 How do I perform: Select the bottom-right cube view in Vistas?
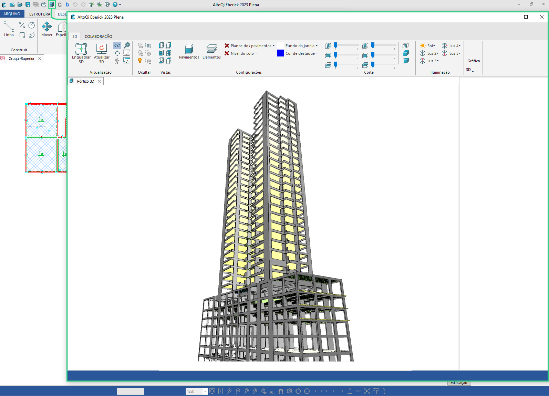169,61
